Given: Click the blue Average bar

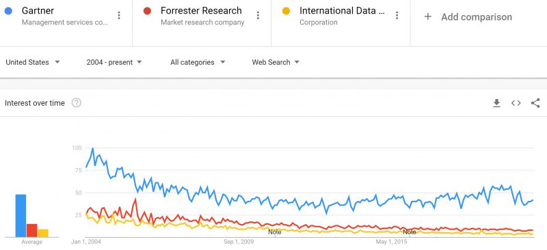Looking at the screenshot, I should (x=21, y=215).
